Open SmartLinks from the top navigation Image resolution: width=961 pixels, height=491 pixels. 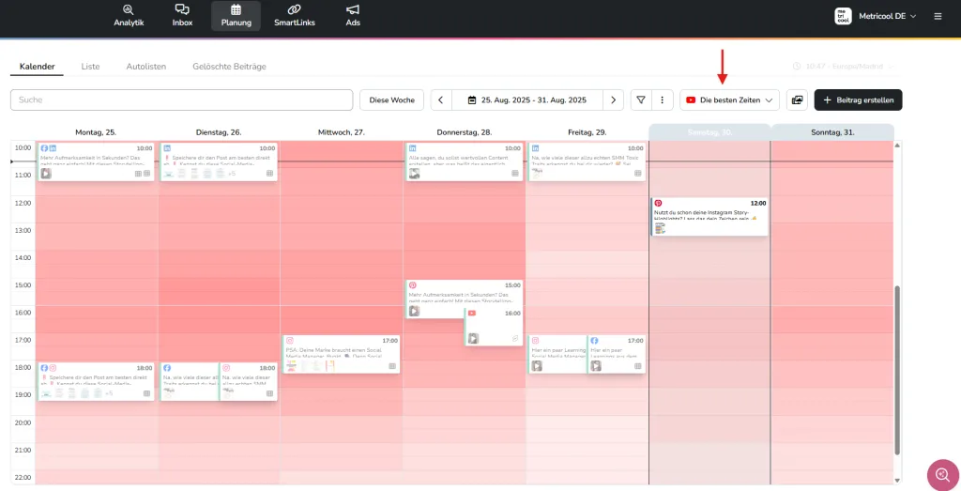[x=294, y=15]
